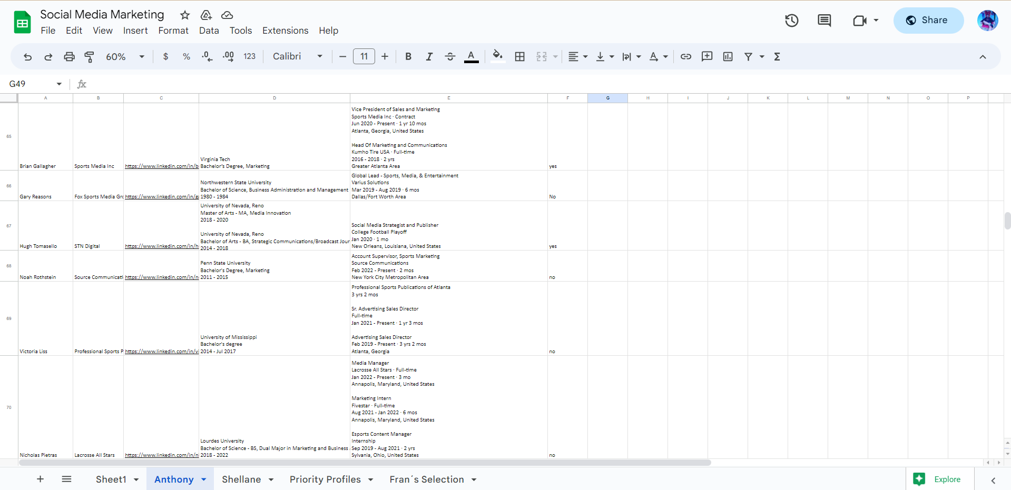Increase decimal places

229,57
